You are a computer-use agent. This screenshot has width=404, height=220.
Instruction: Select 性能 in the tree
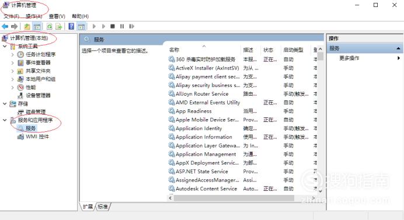point(31,88)
